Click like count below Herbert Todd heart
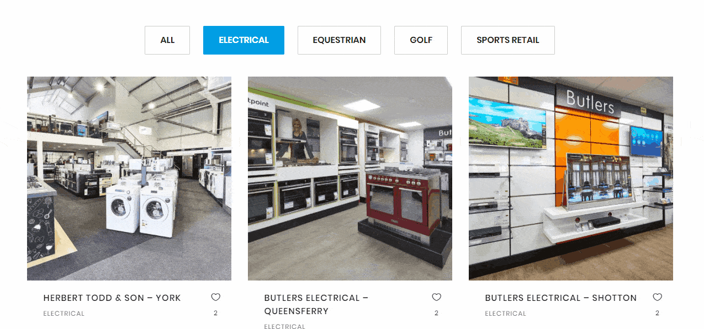The width and height of the screenshot is (704, 329). click(x=215, y=313)
